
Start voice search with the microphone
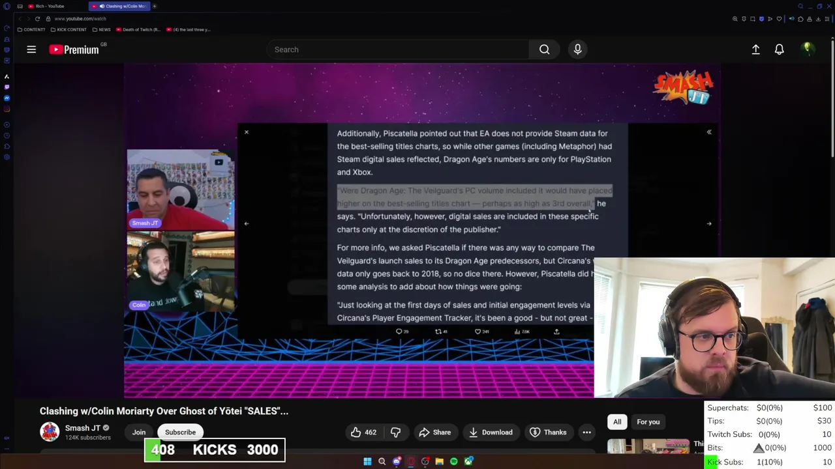coord(577,50)
